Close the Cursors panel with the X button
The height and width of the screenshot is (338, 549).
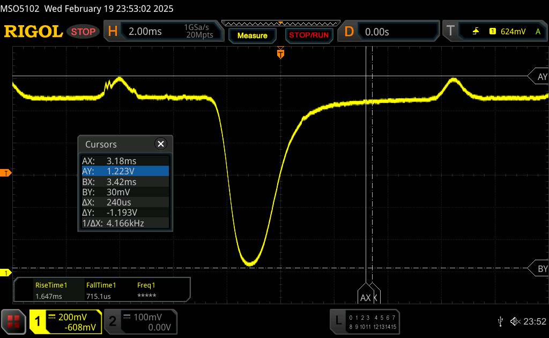click(160, 144)
